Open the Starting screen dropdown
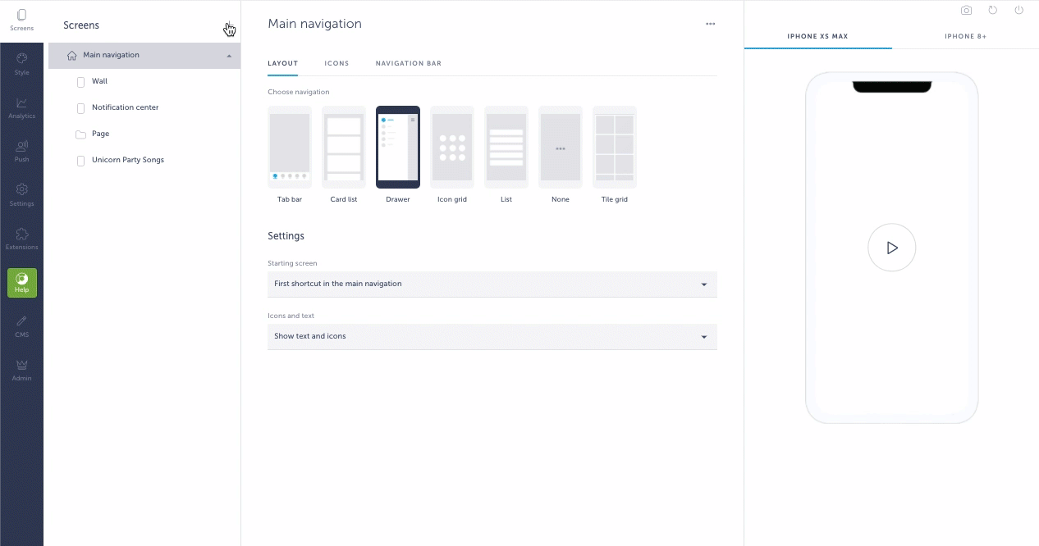The height and width of the screenshot is (546, 1039). (492, 284)
